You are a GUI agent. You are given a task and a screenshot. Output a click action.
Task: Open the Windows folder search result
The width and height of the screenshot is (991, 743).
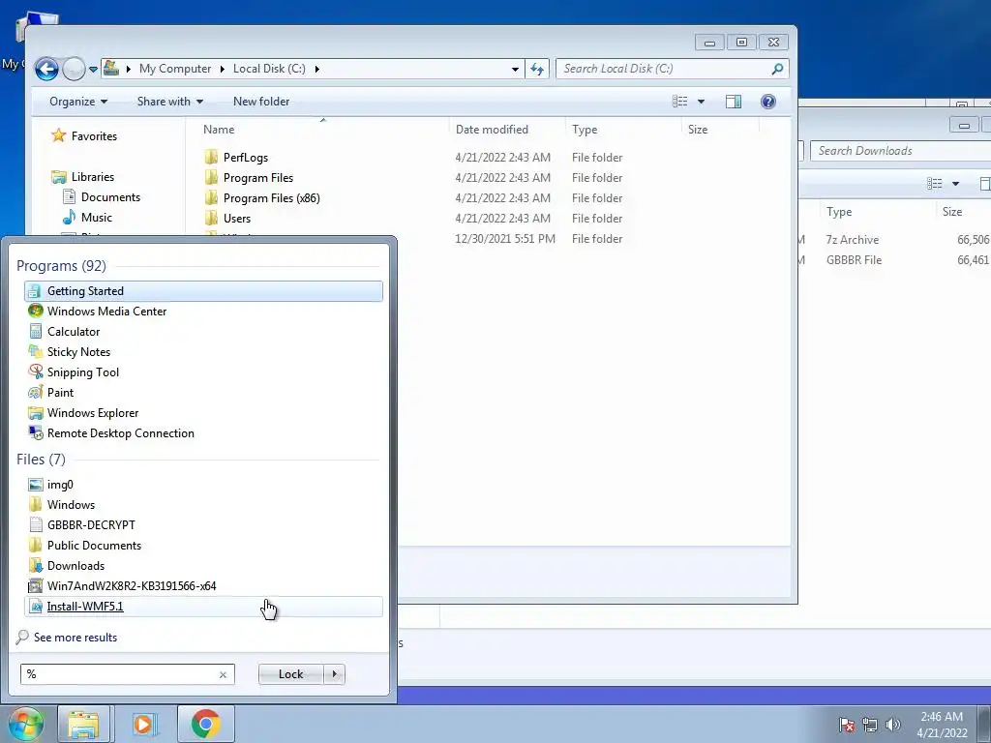[x=203, y=504]
